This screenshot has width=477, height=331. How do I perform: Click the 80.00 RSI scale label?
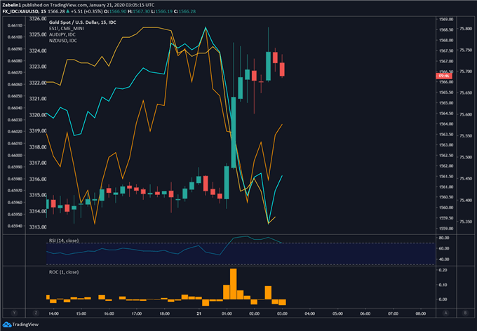point(444,238)
